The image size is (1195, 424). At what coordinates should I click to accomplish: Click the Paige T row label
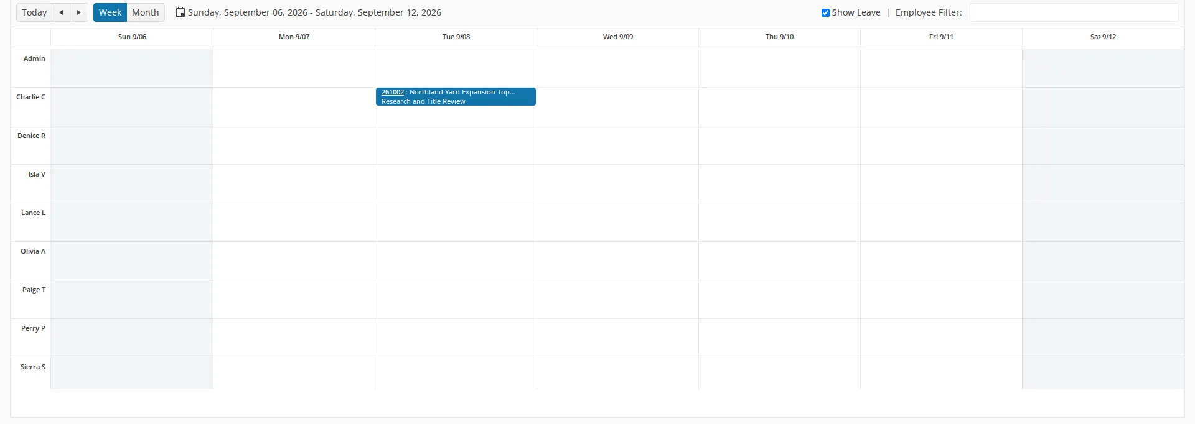pos(34,290)
